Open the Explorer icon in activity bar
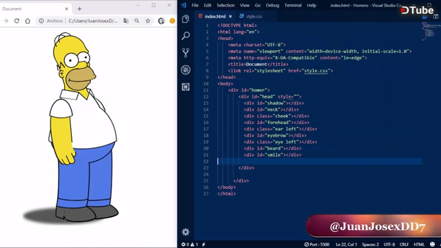The image size is (441, 248). coord(185,19)
